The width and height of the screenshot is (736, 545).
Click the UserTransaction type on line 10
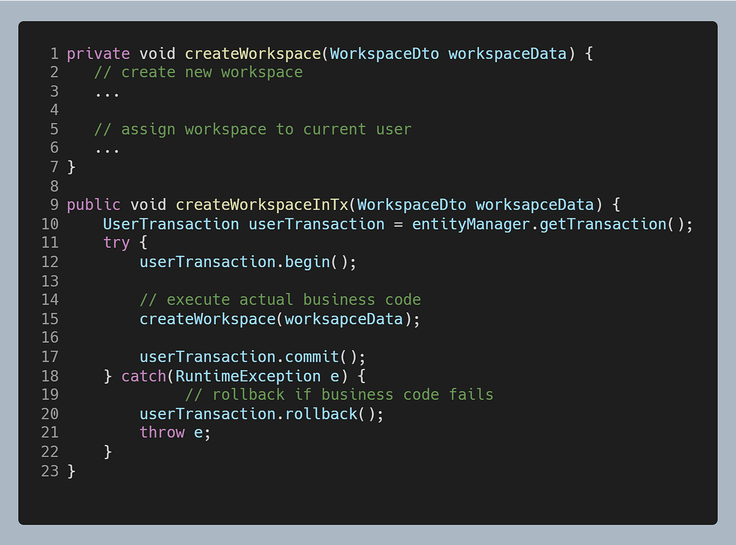171,224
